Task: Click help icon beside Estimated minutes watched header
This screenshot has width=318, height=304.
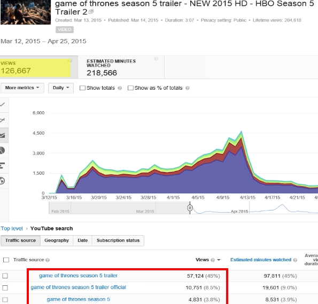Action: coord(295,260)
